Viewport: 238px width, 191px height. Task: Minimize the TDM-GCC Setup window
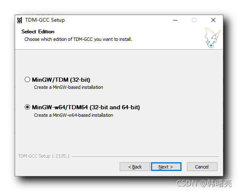tap(175, 20)
